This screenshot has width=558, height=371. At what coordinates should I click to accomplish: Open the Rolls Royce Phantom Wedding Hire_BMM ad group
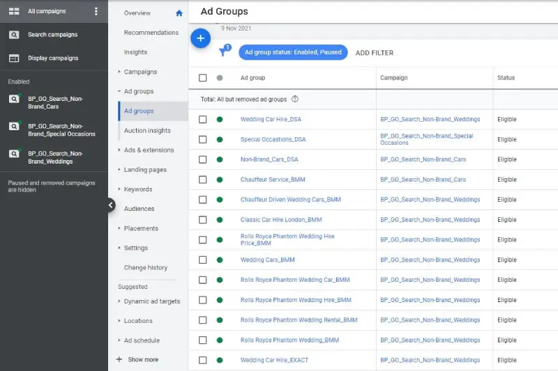coord(296,300)
